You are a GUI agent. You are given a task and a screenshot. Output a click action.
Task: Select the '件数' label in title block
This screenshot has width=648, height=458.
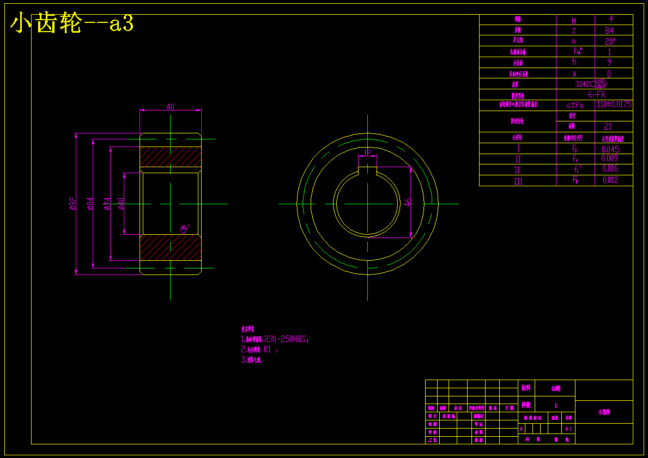[x=526, y=405]
